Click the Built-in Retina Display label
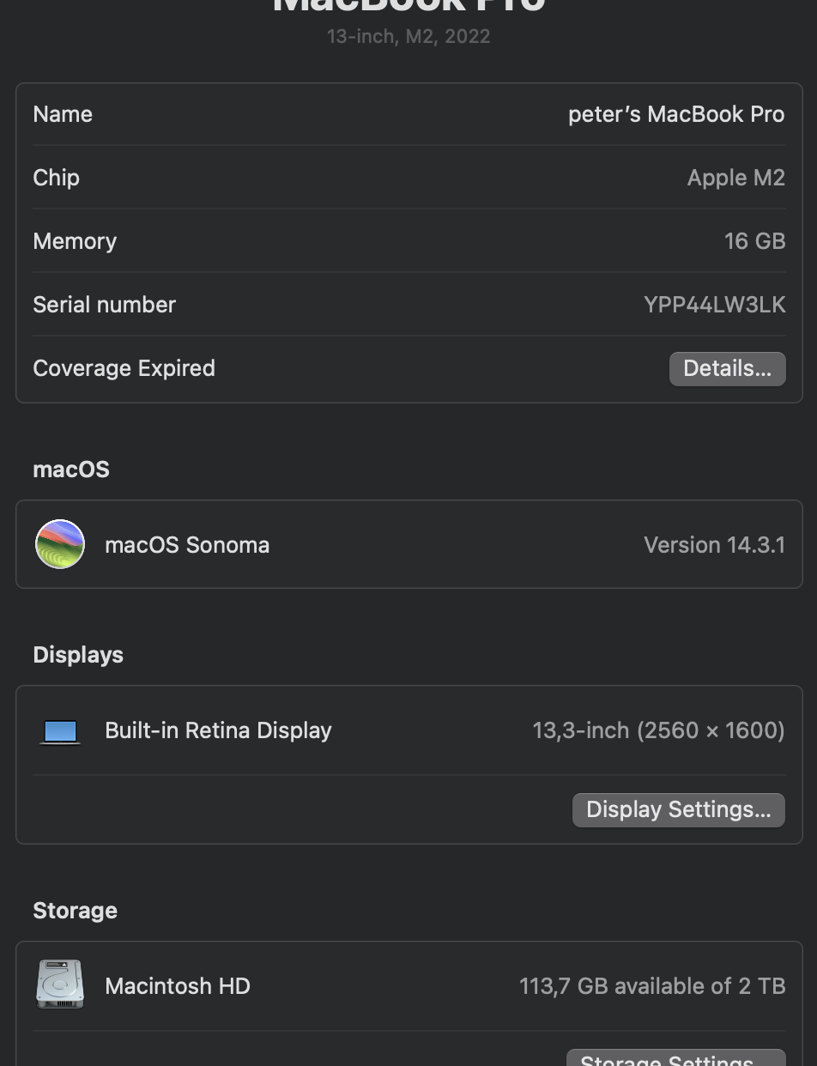This screenshot has width=817, height=1066. [x=218, y=730]
